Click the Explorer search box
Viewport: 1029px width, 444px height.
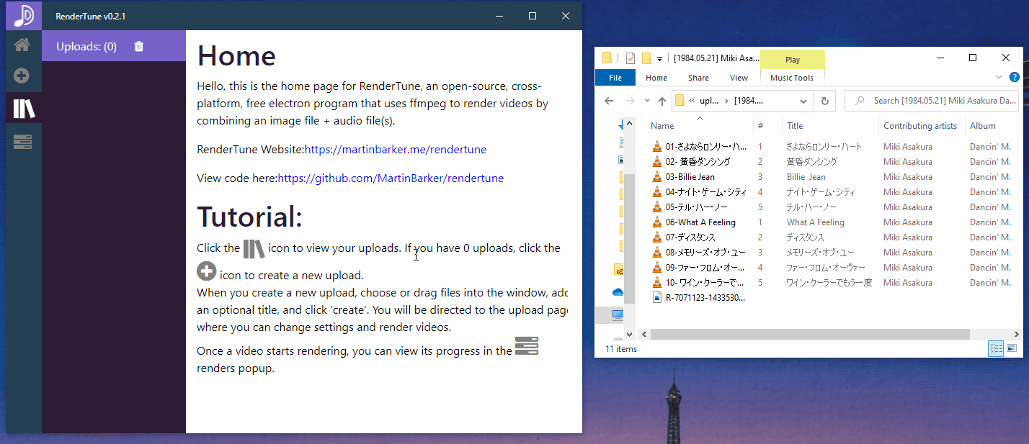point(932,101)
